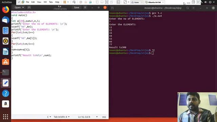This screenshot has width=217, height=122.
Task: Open the power system menu in the top bar
Action: (210, 2)
